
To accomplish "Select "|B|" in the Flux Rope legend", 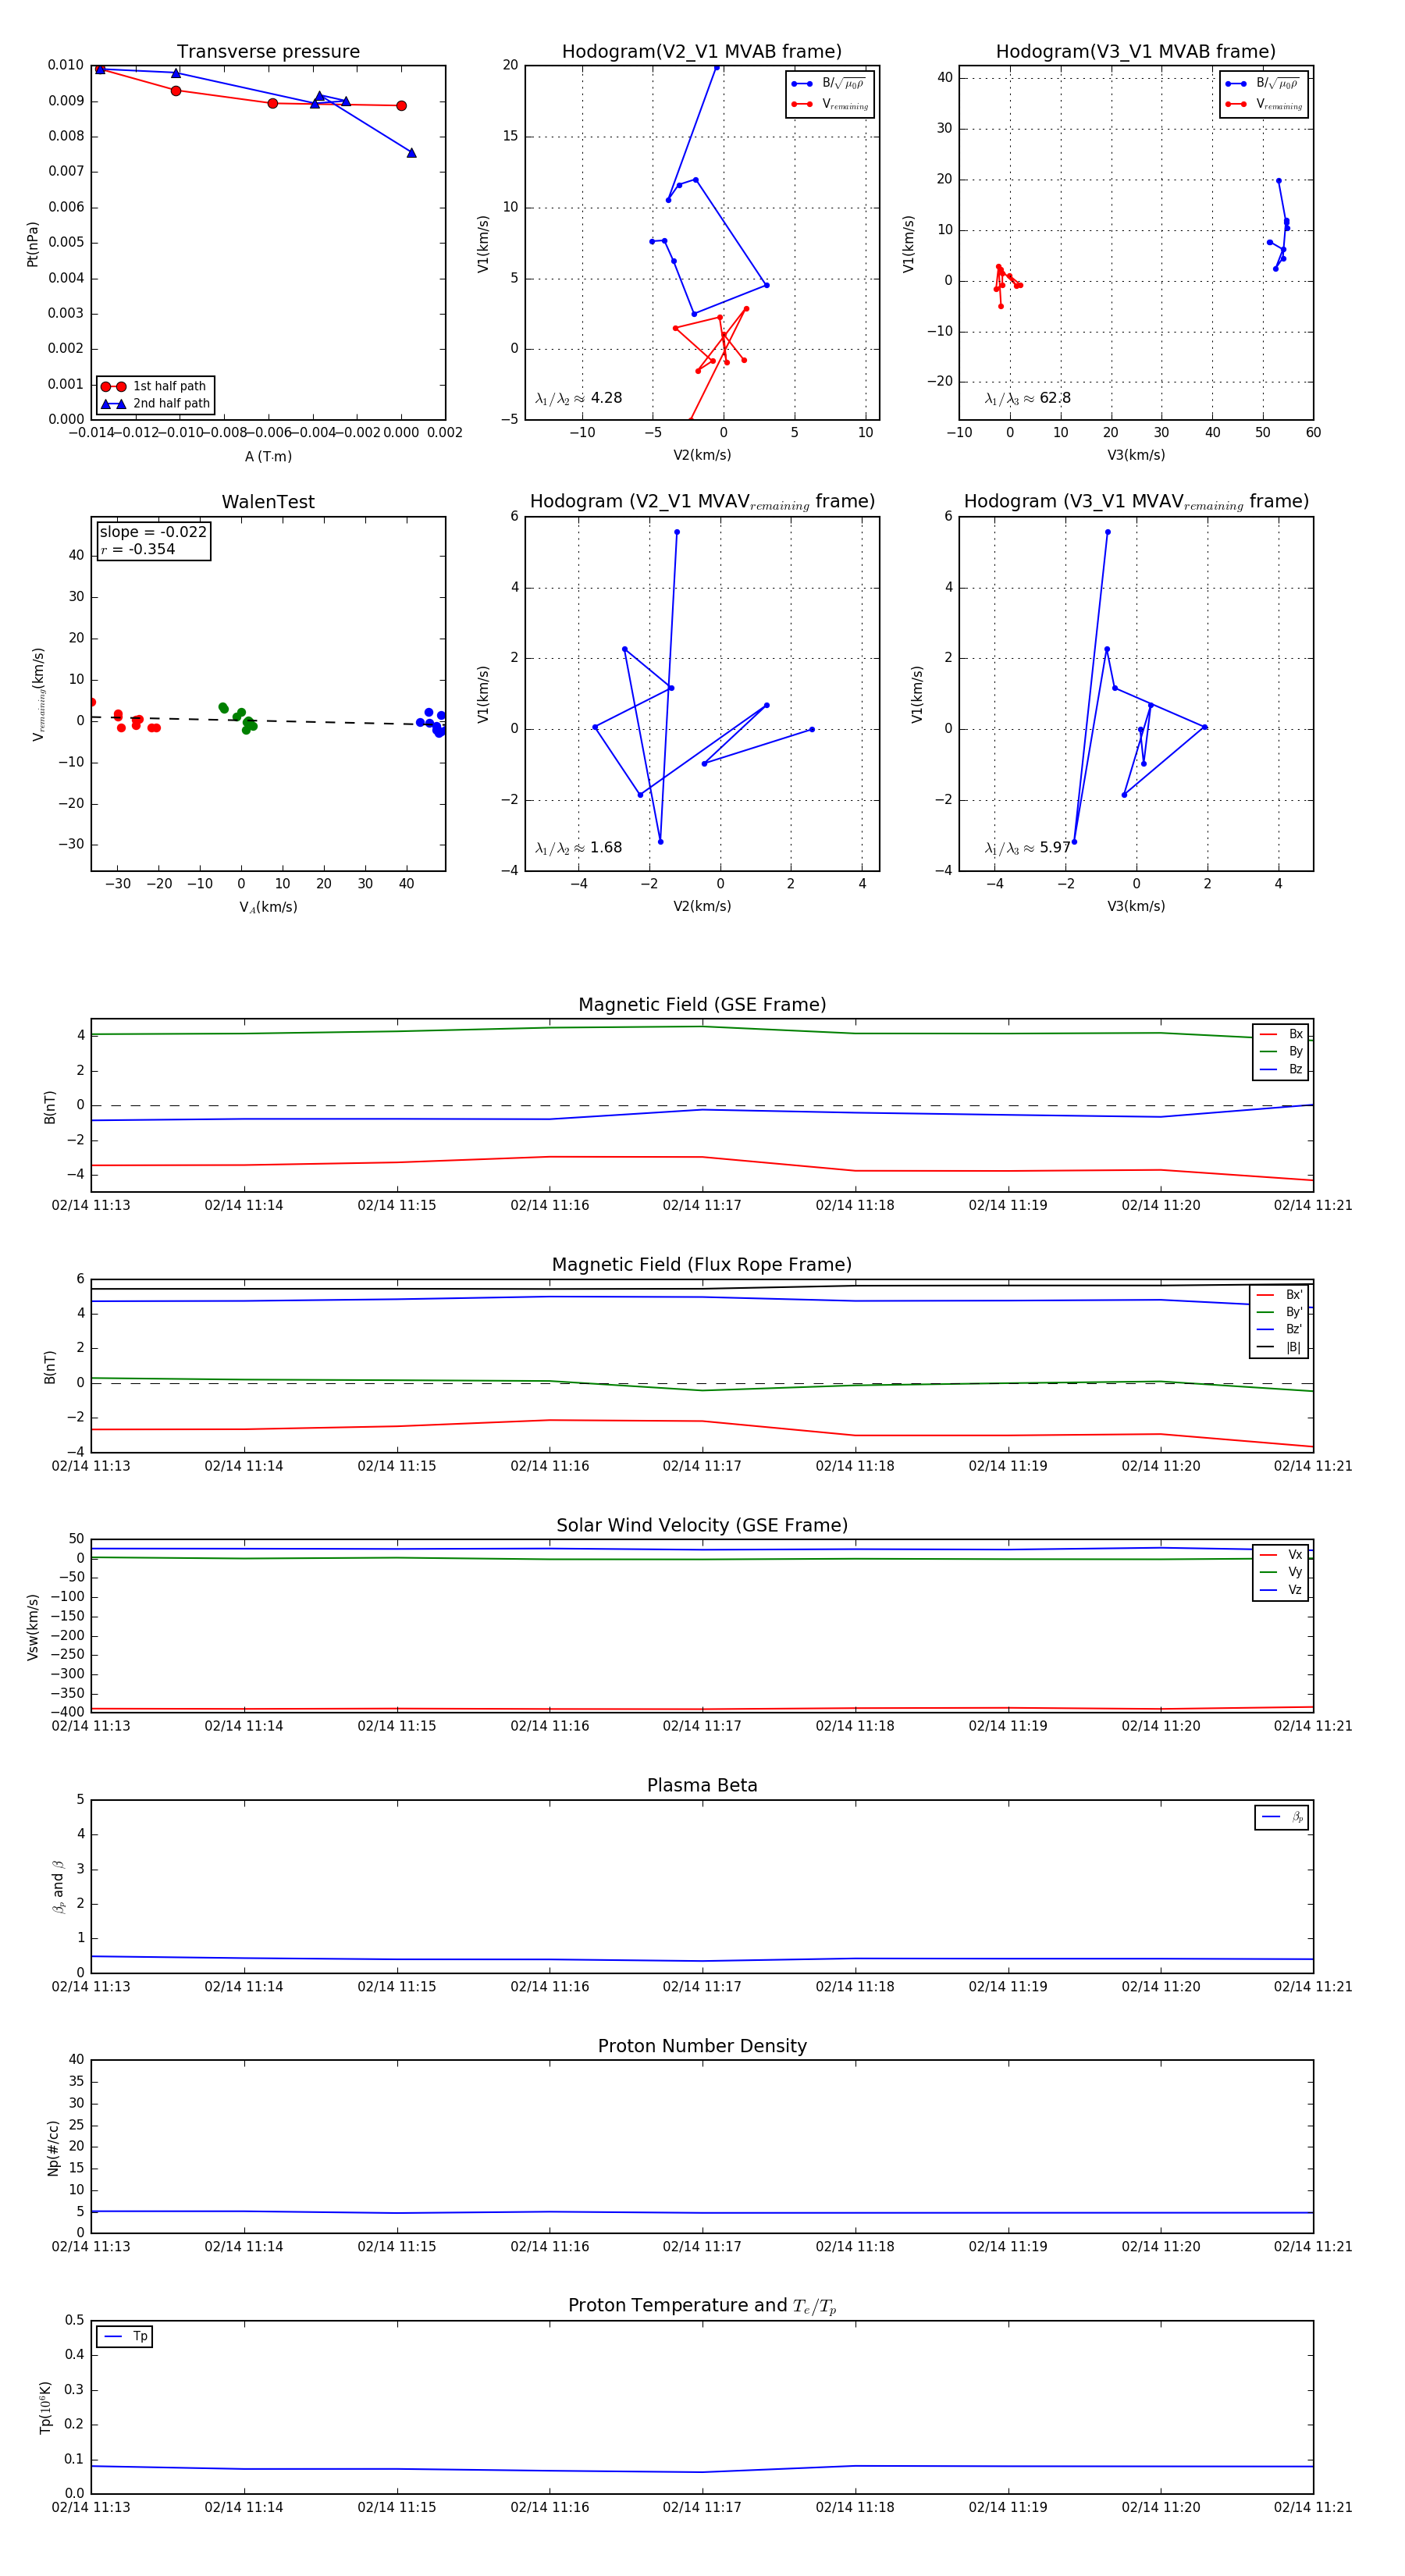I will pos(1279,1347).
